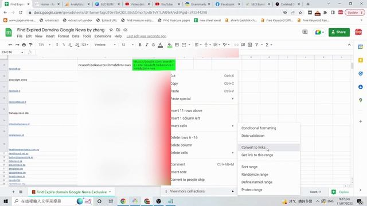Toggle Bold formatting
The width and height of the screenshot is (367, 206).
coord(140,45)
